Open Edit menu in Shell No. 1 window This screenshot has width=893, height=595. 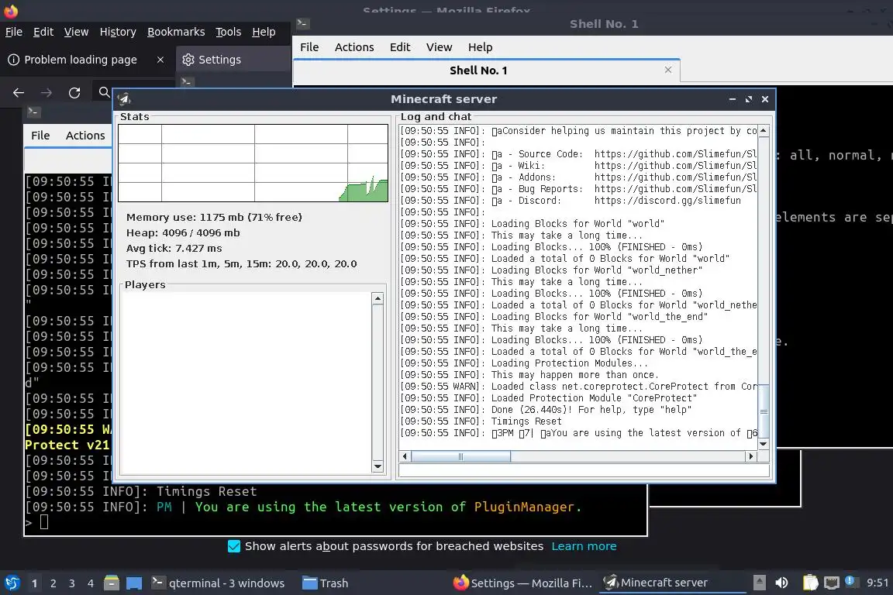click(400, 47)
